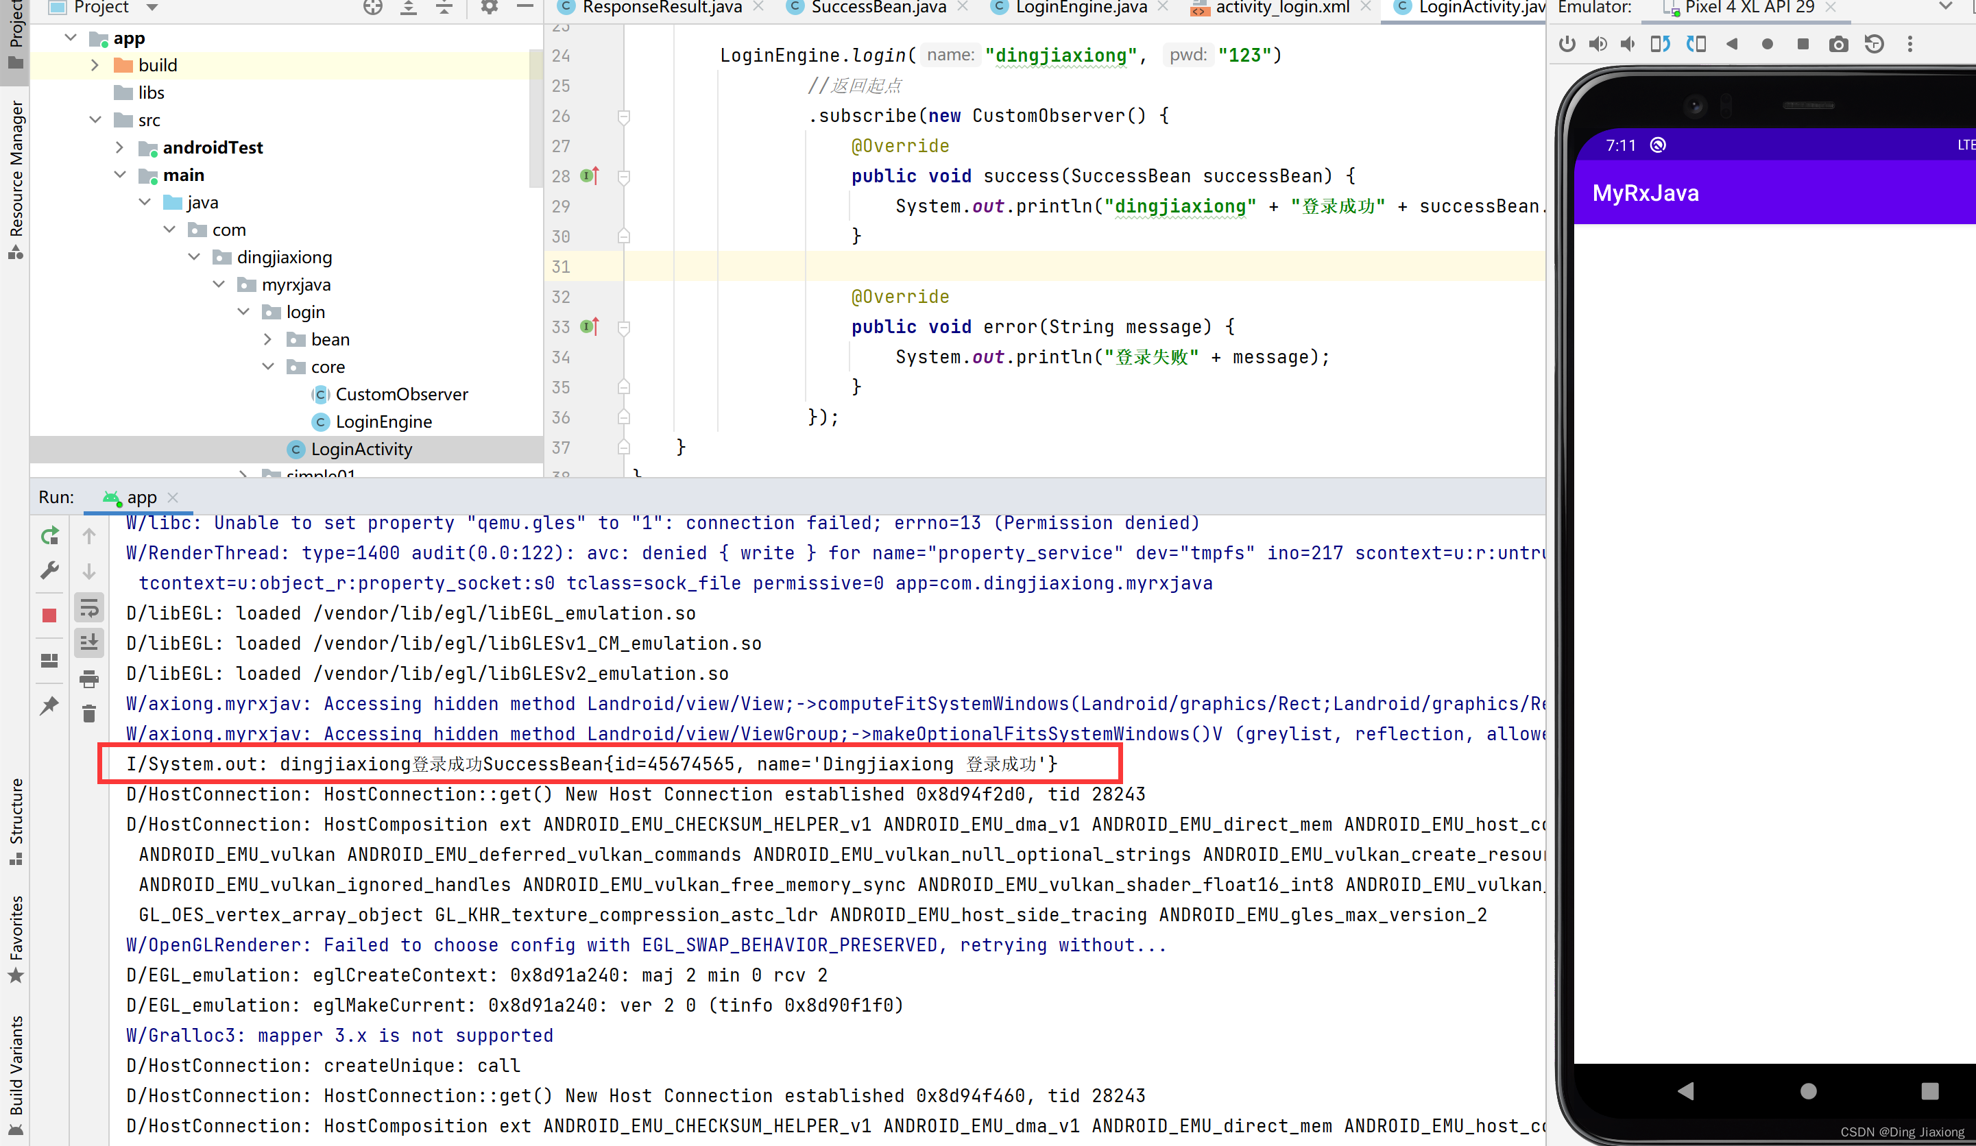
Task: Raise emulator volume
Action: click(x=1598, y=44)
